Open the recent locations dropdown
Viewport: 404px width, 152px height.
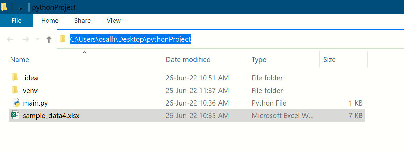38,40
